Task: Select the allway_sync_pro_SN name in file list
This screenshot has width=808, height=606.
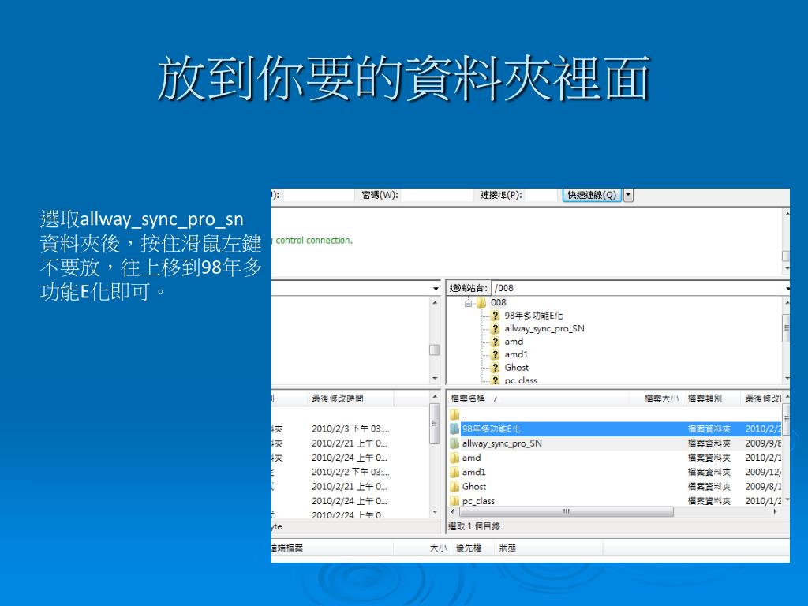Action: 502,443
